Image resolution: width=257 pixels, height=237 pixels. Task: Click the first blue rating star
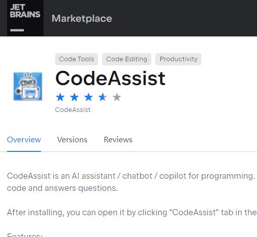coord(60,97)
